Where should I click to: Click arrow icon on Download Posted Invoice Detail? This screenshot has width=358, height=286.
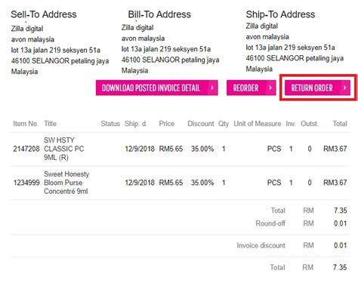tap(212, 88)
